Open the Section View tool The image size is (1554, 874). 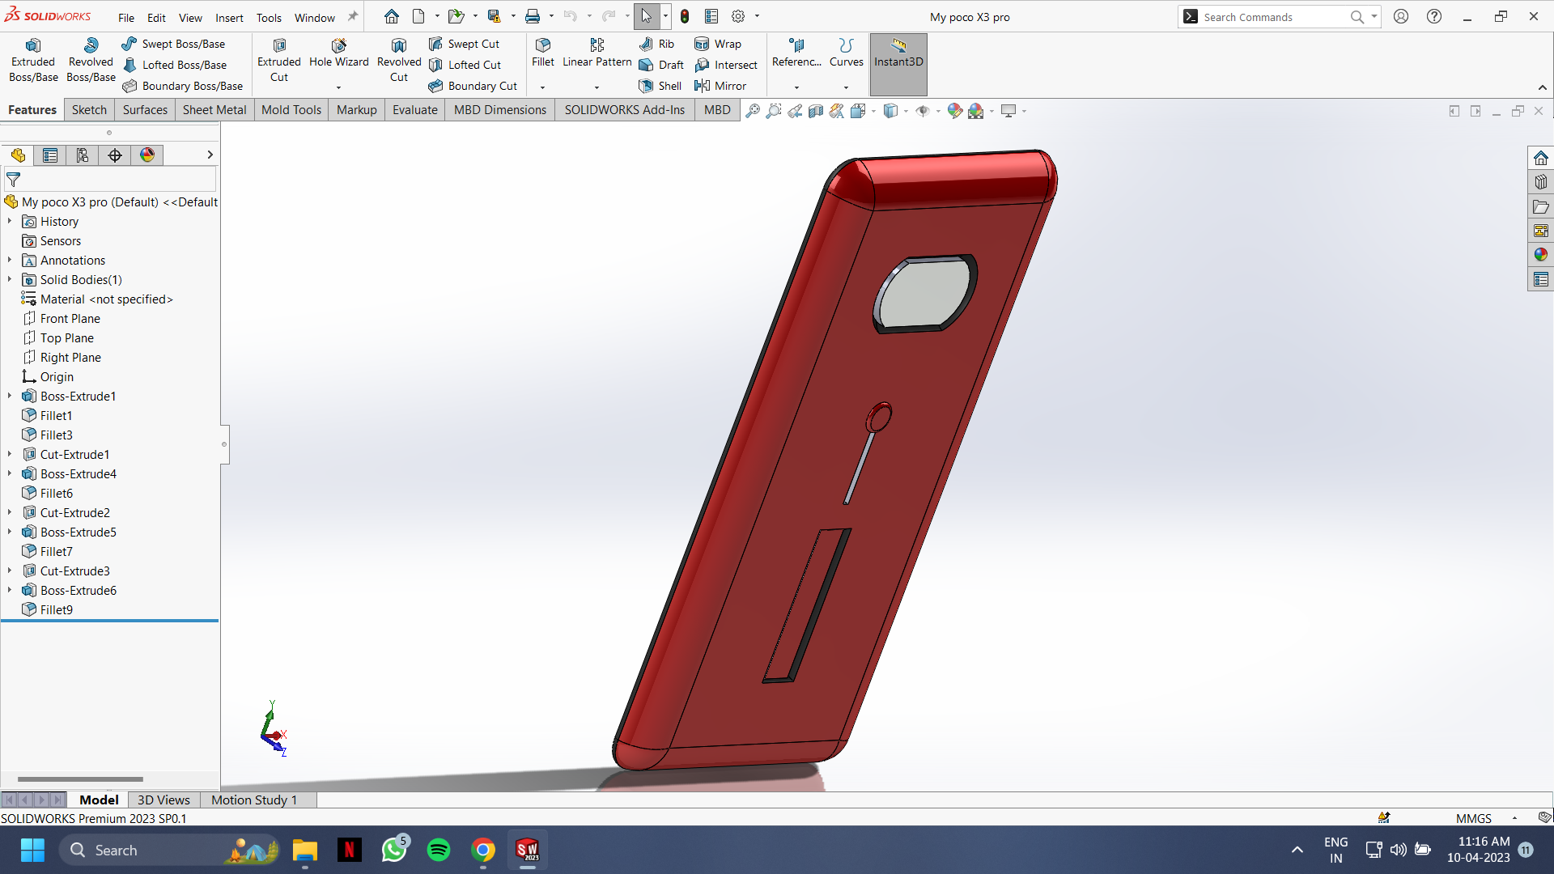click(816, 111)
